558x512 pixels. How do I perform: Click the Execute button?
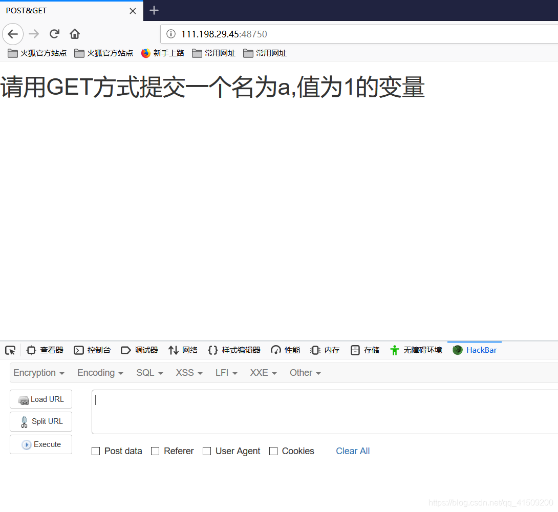[x=41, y=445]
